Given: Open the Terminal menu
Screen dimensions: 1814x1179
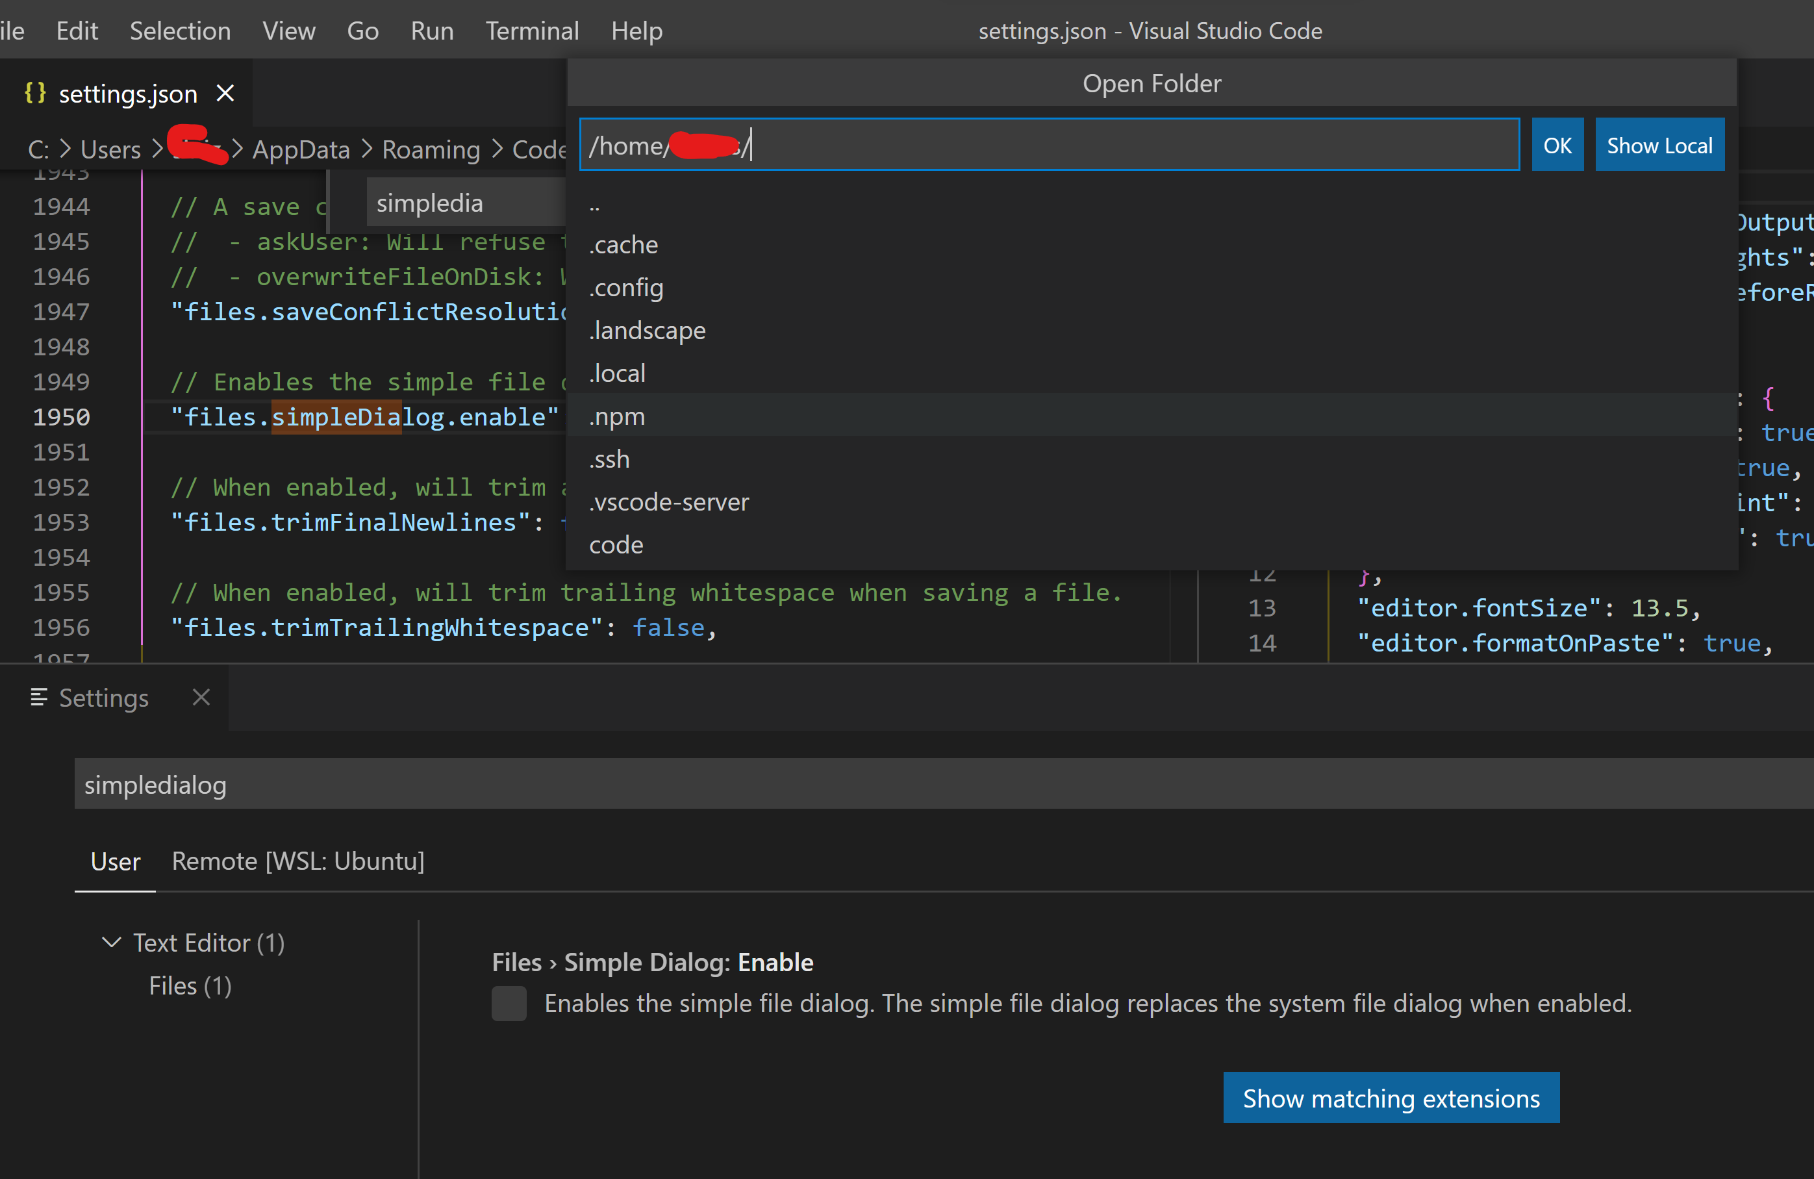Looking at the screenshot, I should pos(532,31).
